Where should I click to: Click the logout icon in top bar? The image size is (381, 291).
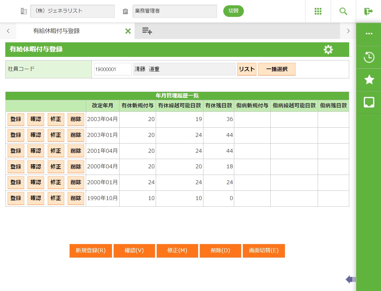[368, 11]
